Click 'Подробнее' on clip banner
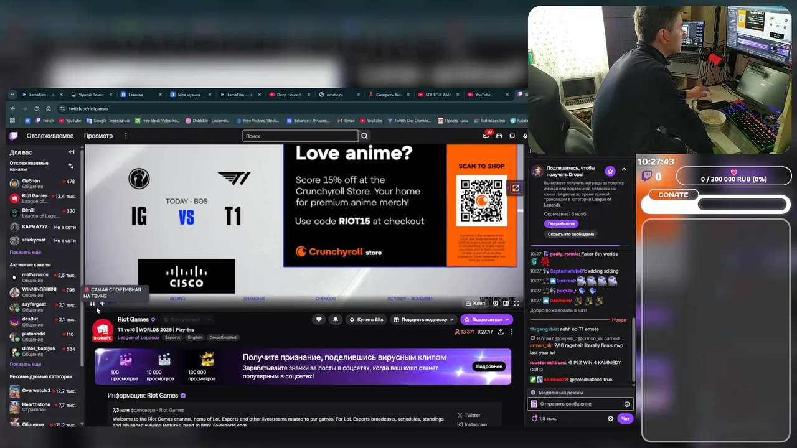 [x=489, y=366]
